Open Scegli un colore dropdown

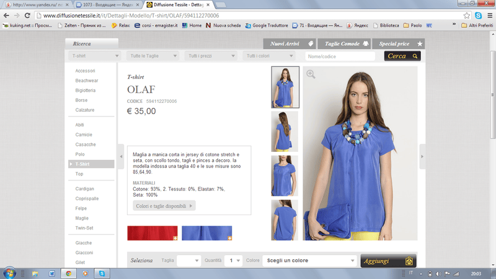click(x=309, y=260)
